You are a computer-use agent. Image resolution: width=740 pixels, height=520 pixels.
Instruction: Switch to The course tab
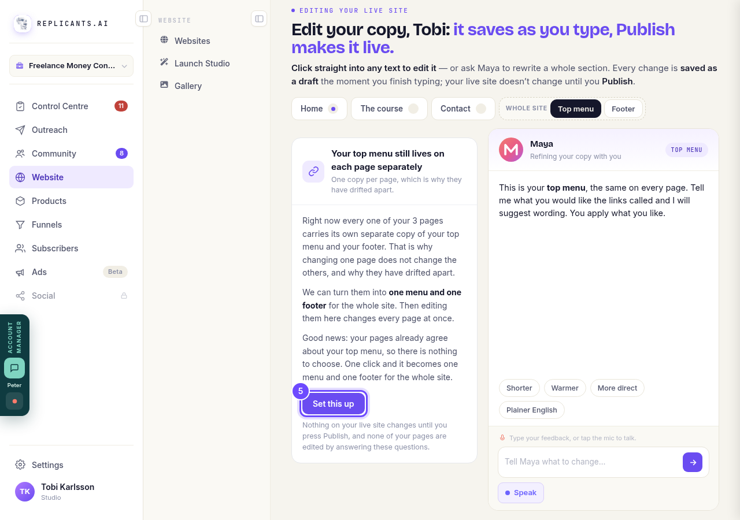pyautogui.click(x=389, y=109)
